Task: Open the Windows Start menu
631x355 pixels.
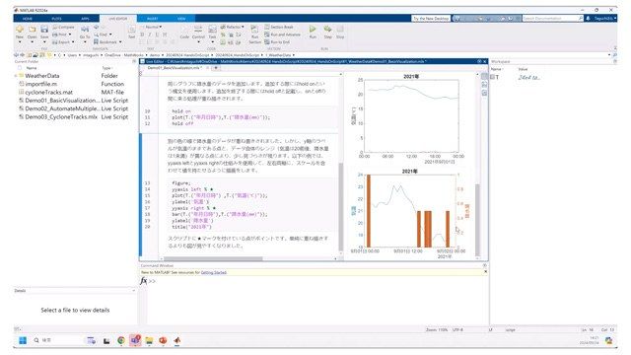Action: coord(23,340)
